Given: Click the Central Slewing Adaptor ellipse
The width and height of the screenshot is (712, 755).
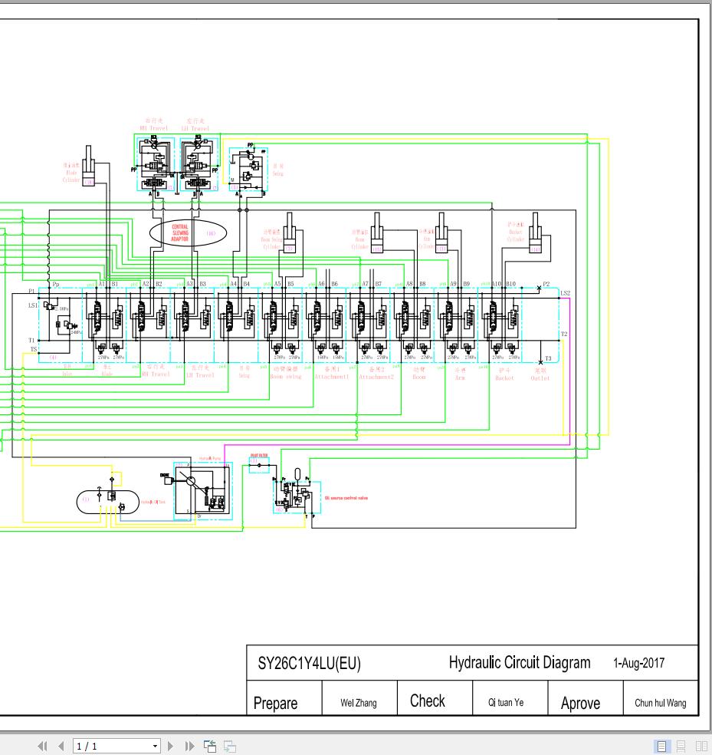Looking at the screenshot, I should 188,233.
